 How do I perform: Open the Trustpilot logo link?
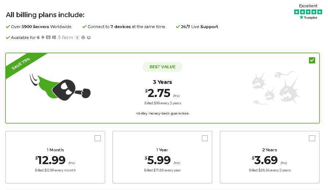tap(308, 18)
